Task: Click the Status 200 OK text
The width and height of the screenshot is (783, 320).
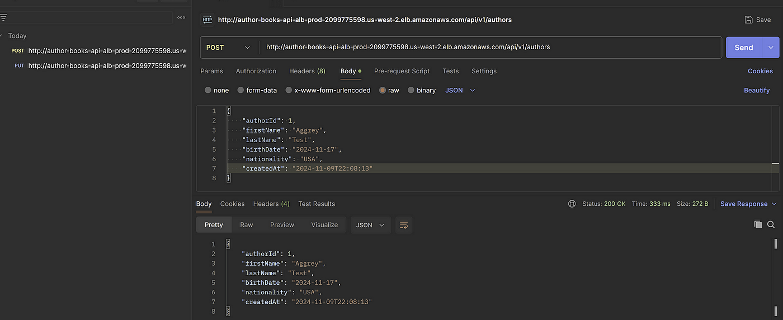Action: click(x=604, y=204)
